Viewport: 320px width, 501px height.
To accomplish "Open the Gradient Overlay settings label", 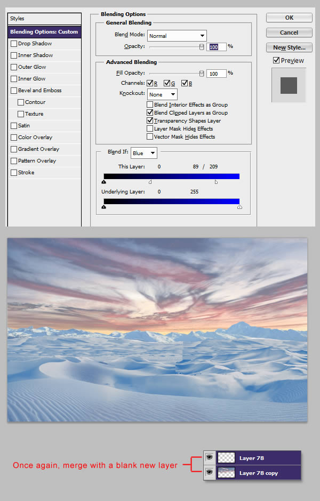I will point(39,149).
